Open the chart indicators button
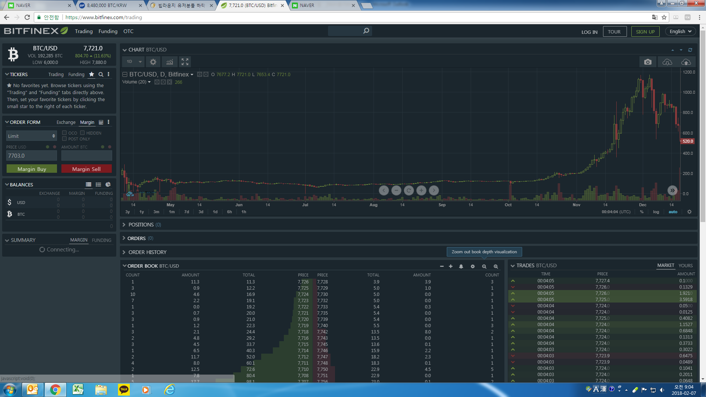This screenshot has width=706, height=397. tap(170, 62)
